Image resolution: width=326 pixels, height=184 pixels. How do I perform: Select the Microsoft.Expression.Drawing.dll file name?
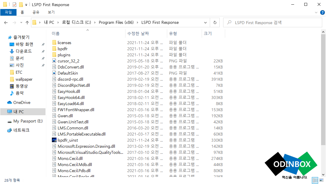coord(86,146)
